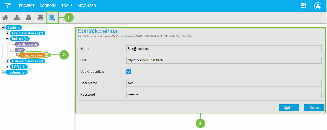This screenshot has height=130, width=327.
Task: Expand the Features (9) node
Action: [x=3, y=72]
